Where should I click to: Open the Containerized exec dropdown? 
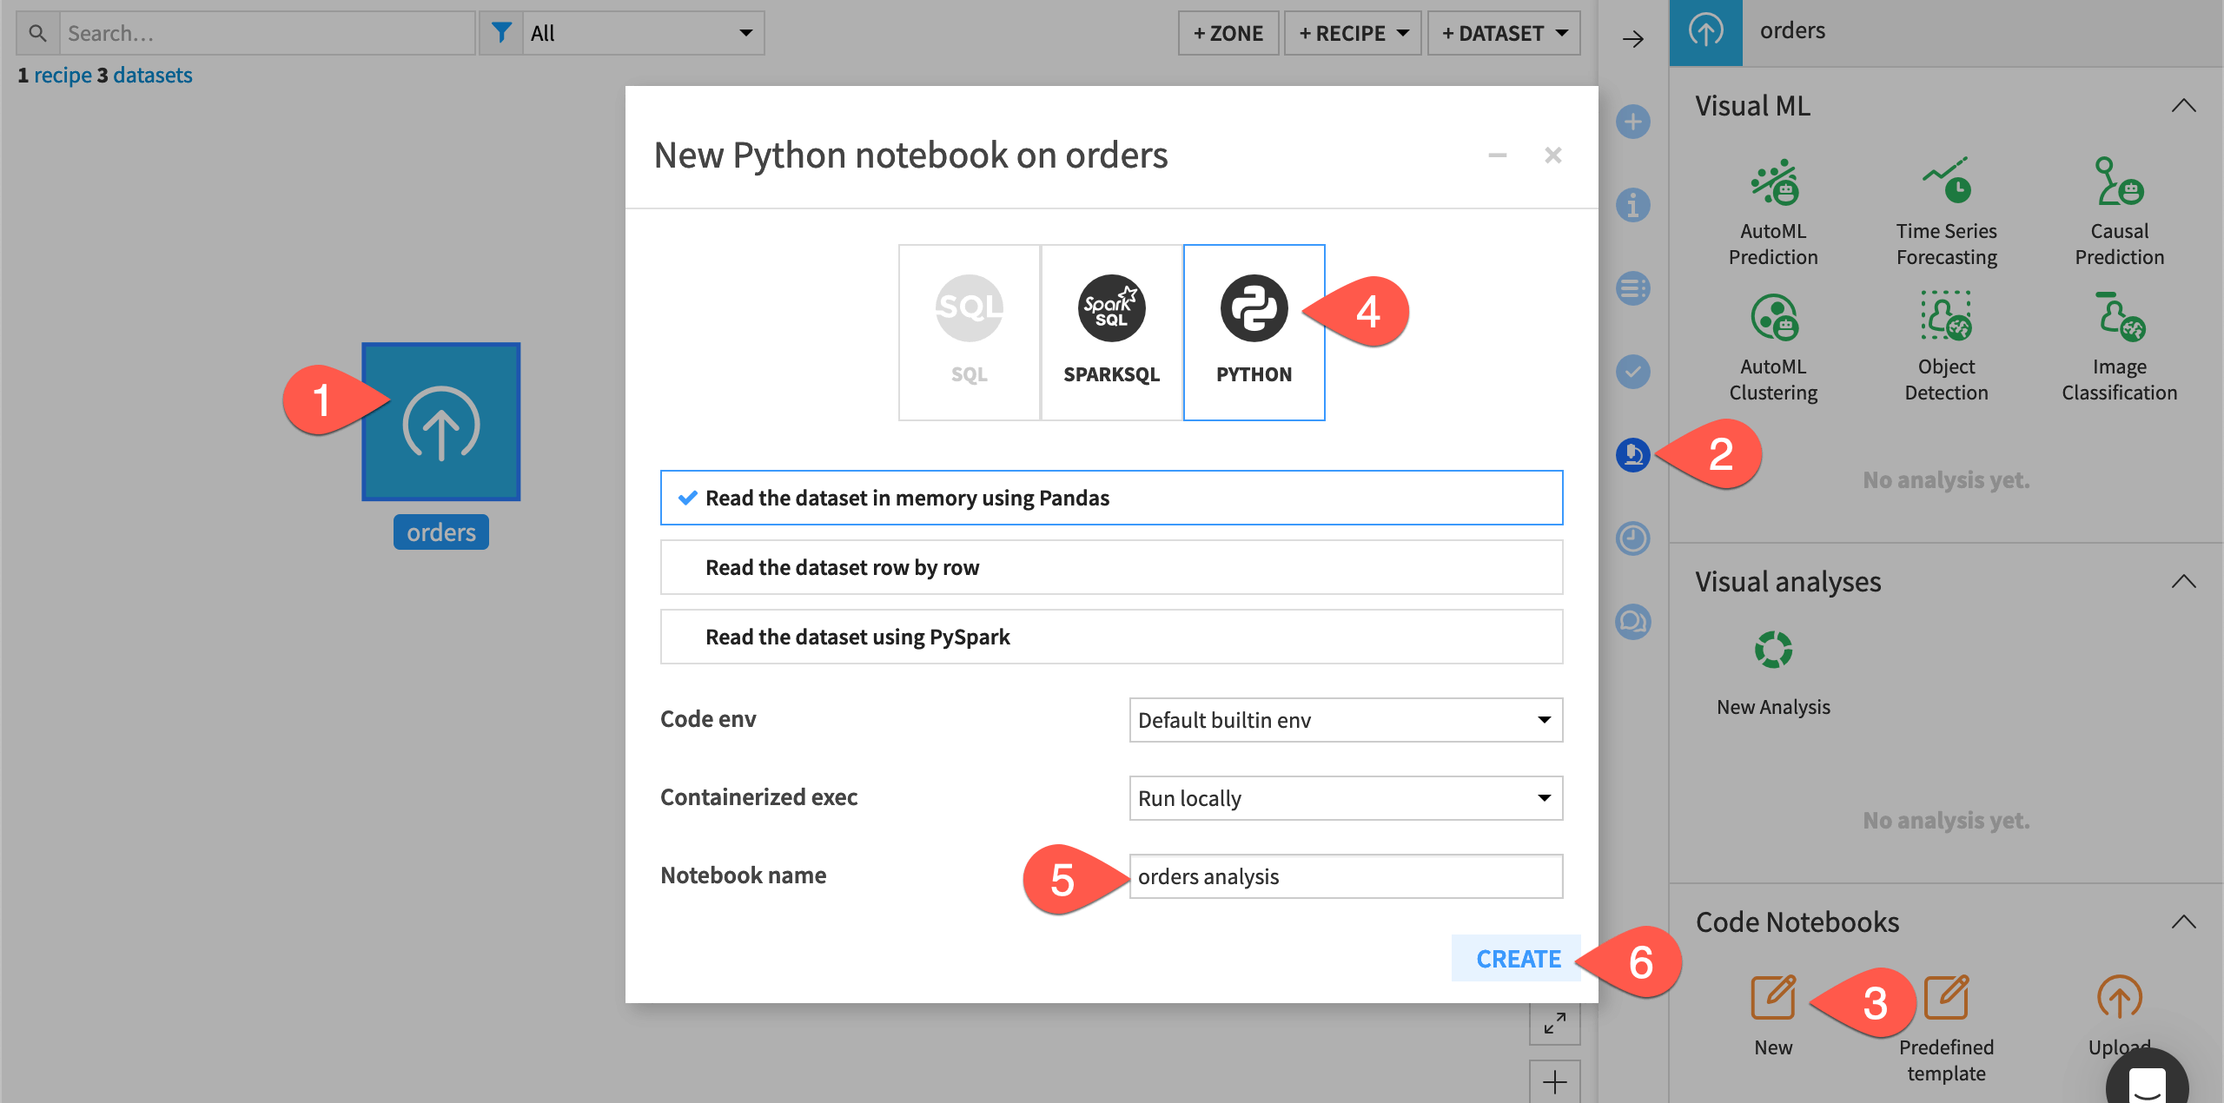point(1345,797)
